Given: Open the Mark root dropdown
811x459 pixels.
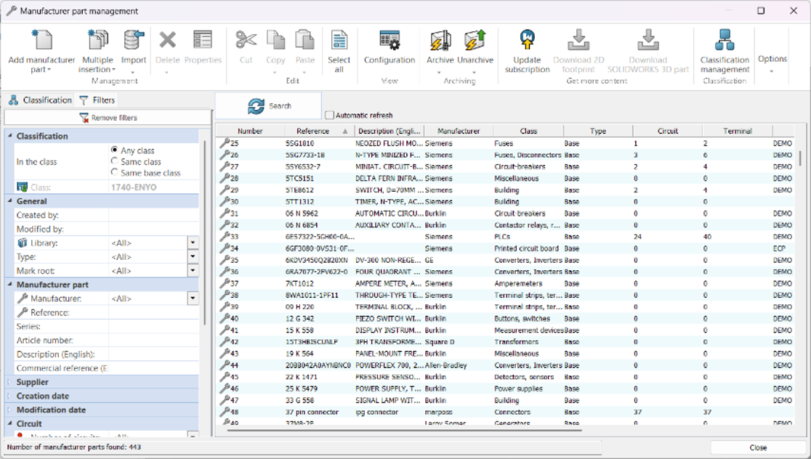Looking at the screenshot, I should pos(193,270).
